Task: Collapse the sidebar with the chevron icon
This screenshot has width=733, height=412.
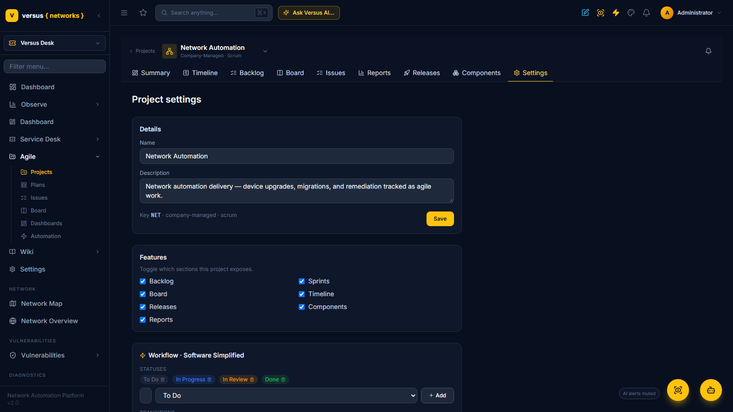Action: (x=99, y=16)
